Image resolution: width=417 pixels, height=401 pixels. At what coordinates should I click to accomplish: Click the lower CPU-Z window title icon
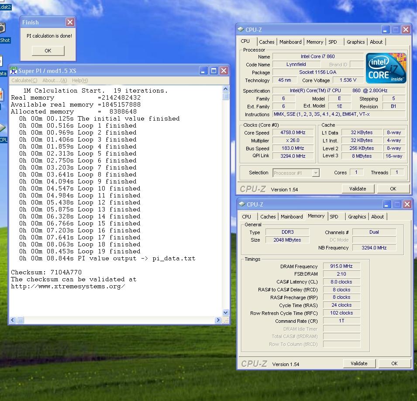click(242, 204)
